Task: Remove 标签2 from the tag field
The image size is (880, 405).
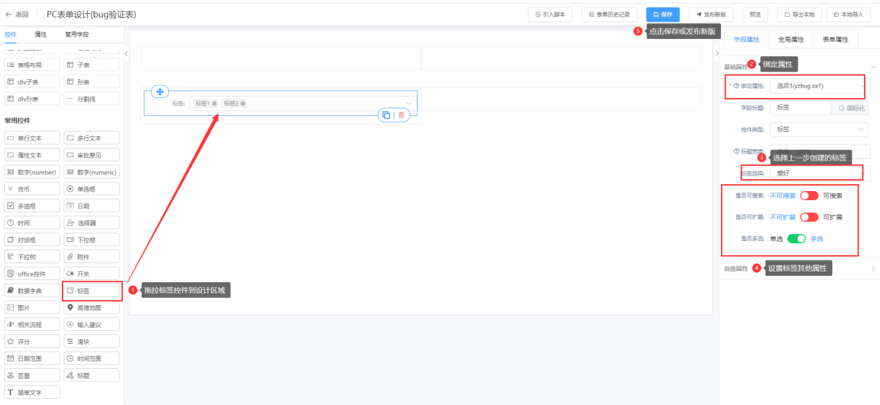Action: pyautogui.click(x=243, y=104)
